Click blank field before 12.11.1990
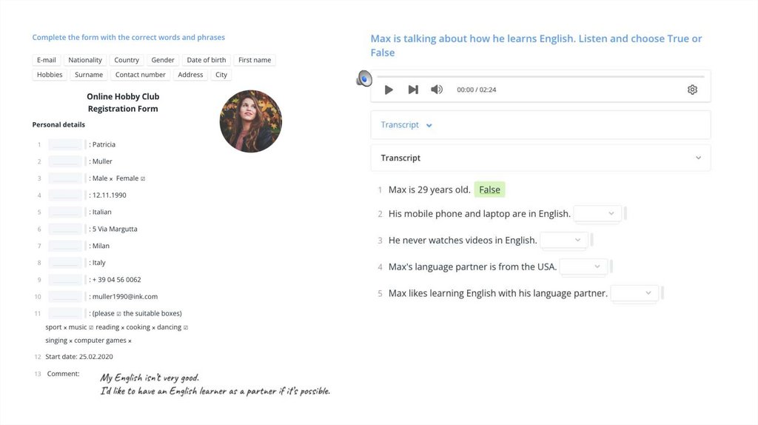Viewport: 758px width, 425px height. coord(66,195)
